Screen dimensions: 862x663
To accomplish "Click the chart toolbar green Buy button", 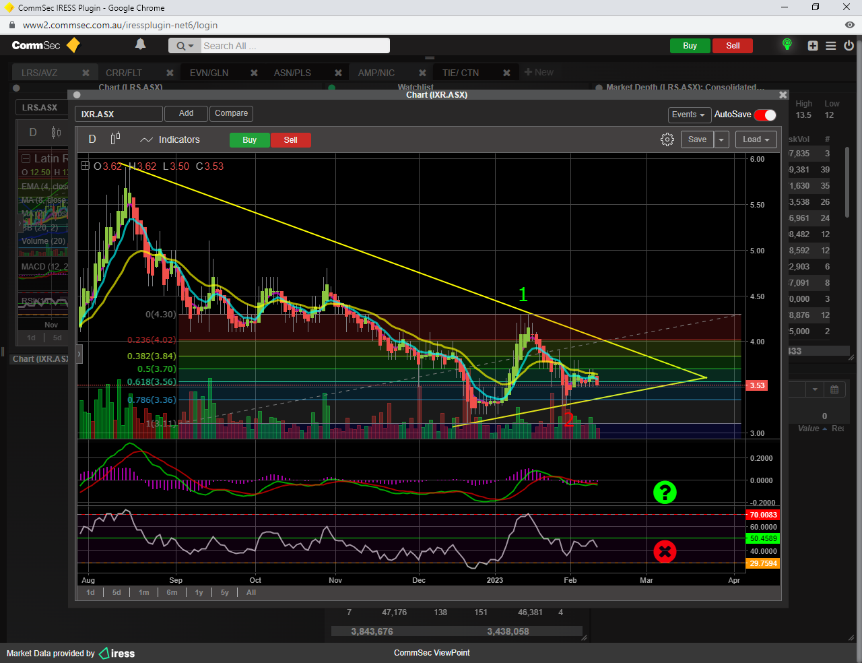I will coord(250,140).
